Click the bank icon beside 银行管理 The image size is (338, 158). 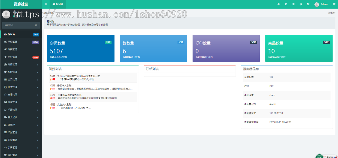5,155
